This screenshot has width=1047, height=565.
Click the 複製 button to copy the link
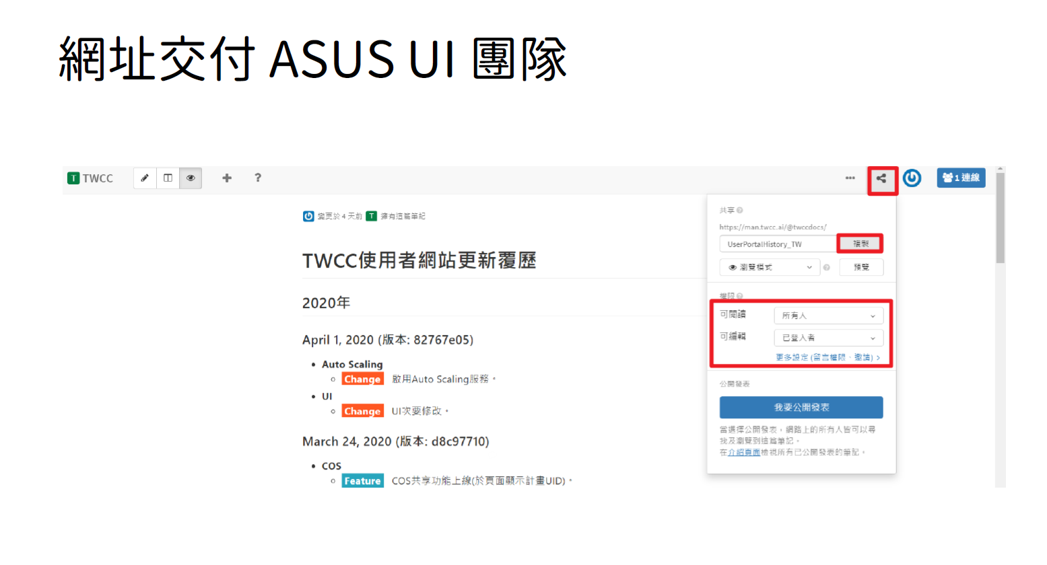(860, 243)
